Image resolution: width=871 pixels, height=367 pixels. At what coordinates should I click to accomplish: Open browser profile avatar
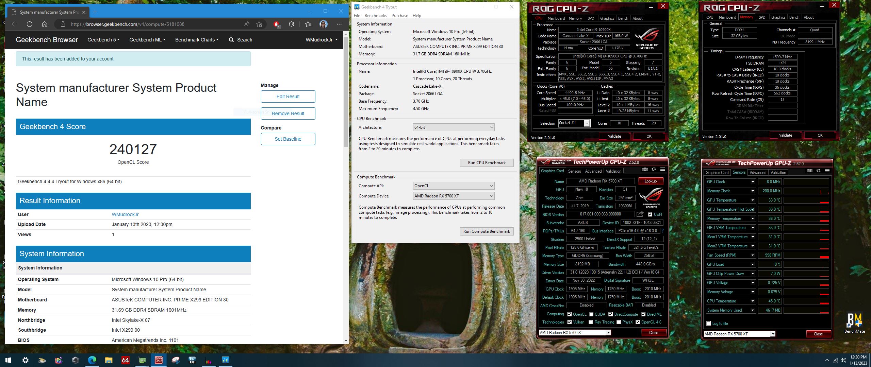coord(324,24)
